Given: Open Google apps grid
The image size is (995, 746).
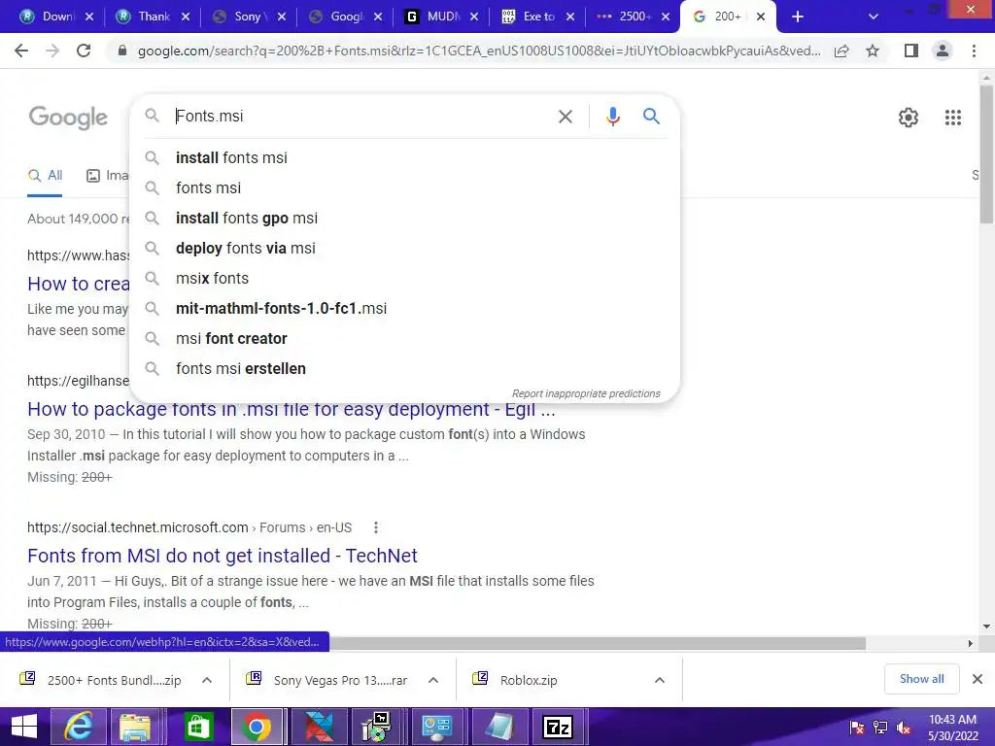Looking at the screenshot, I should pos(952,118).
